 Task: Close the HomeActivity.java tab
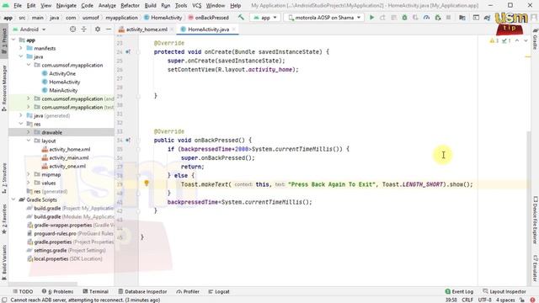(x=234, y=29)
